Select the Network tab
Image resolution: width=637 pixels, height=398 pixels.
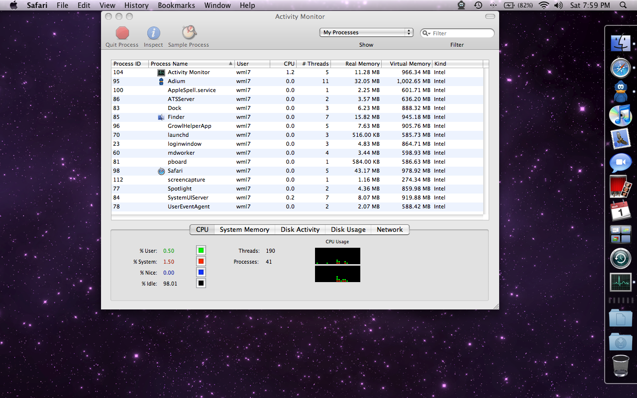click(390, 229)
